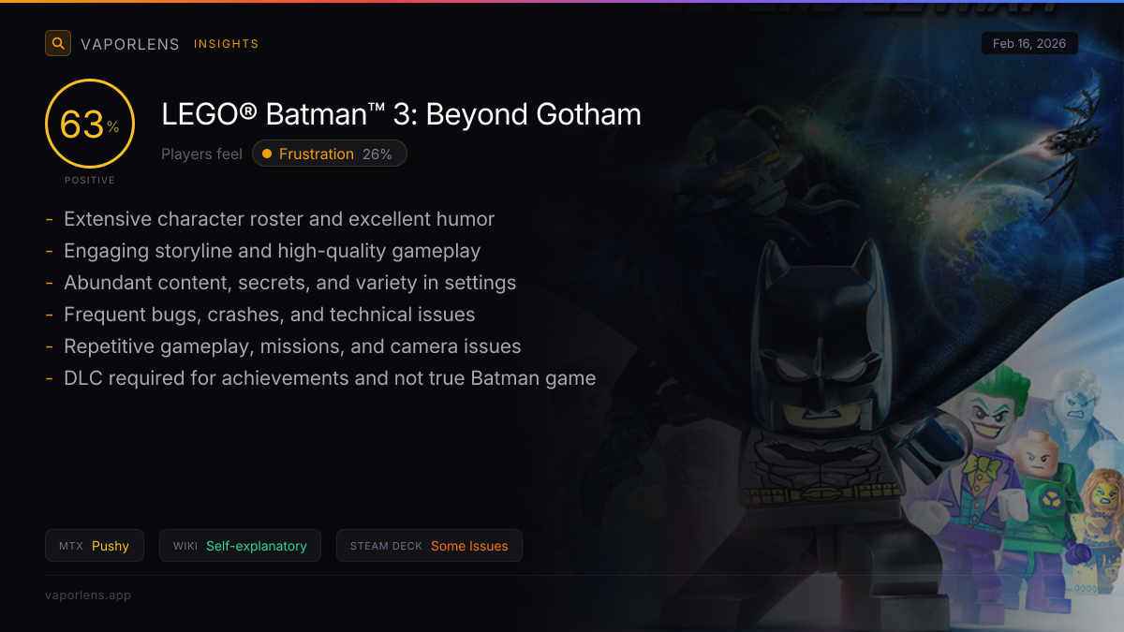Image resolution: width=1124 pixels, height=632 pixels.
Task: Click the Steam Deck Some Issues badge
Action: pyautogui.click(x=428, y=546)
